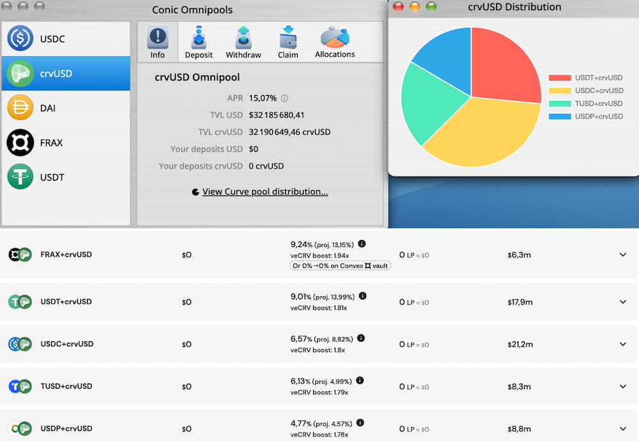Click the USDP+crvUSD pool token icon

click(x=20, y=428)
